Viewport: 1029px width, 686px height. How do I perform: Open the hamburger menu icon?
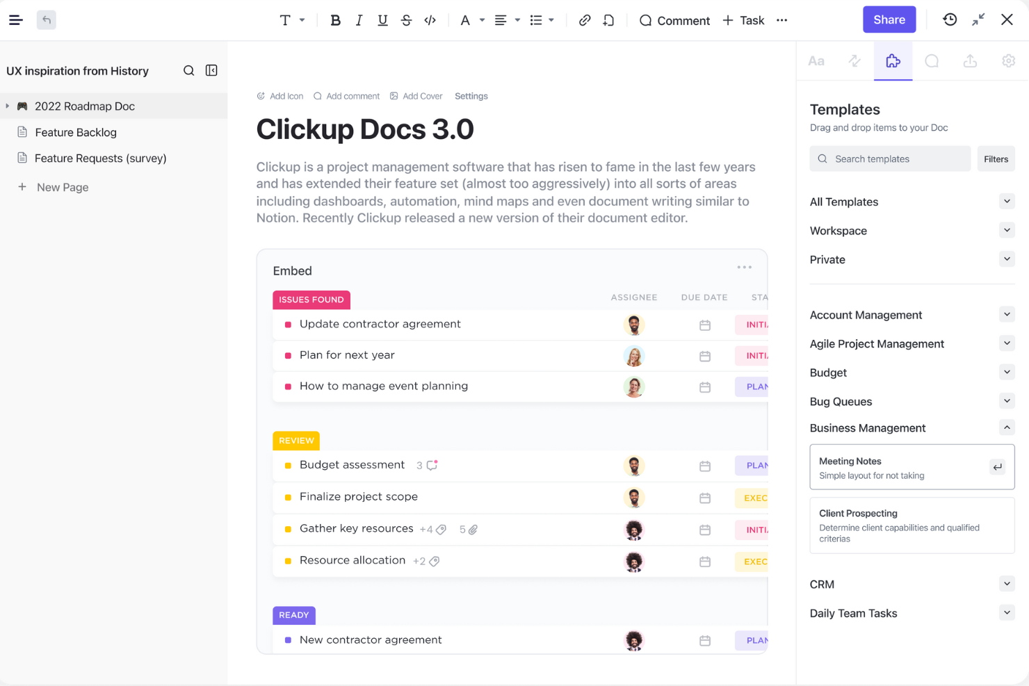click(16, 20)
